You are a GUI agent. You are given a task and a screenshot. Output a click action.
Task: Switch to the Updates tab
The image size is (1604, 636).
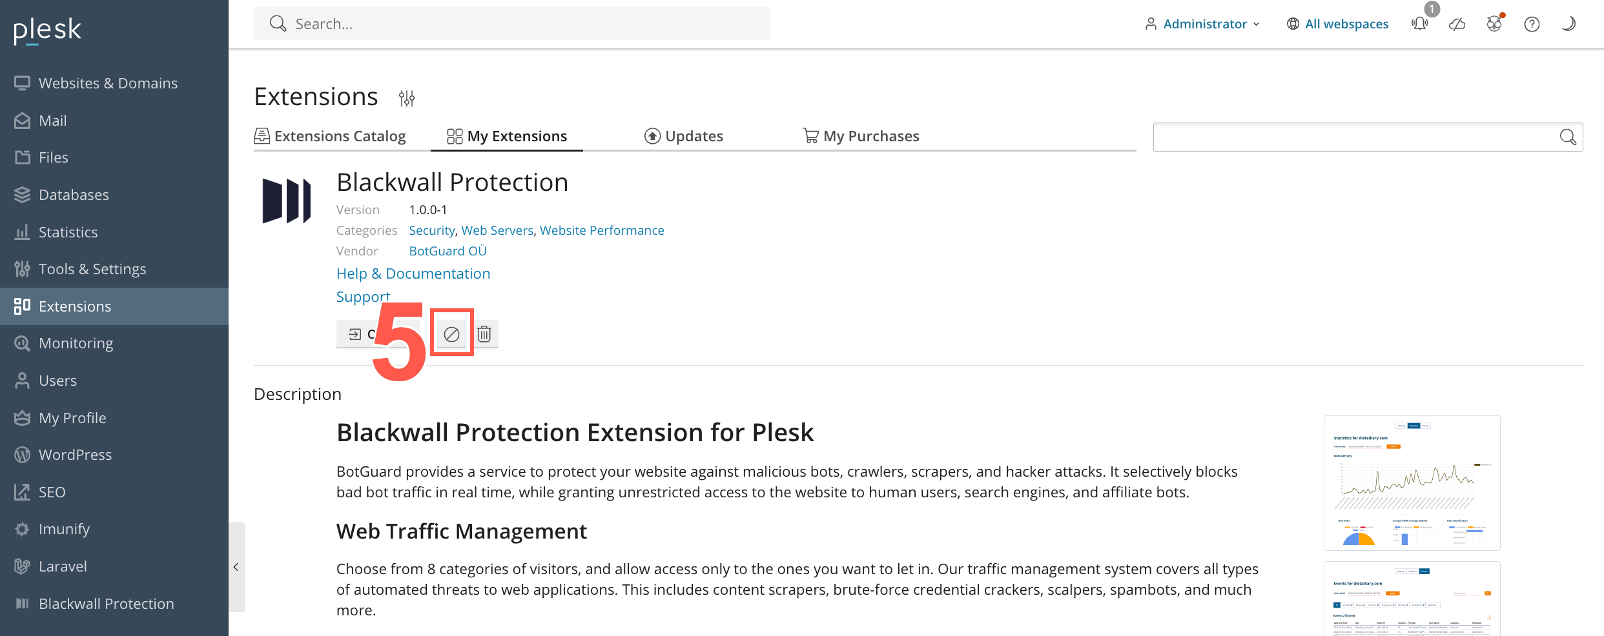(x=684, y=136)
